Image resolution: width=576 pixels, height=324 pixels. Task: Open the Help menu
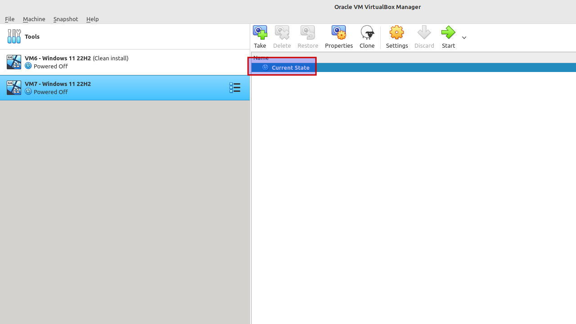tap(93, 19)
